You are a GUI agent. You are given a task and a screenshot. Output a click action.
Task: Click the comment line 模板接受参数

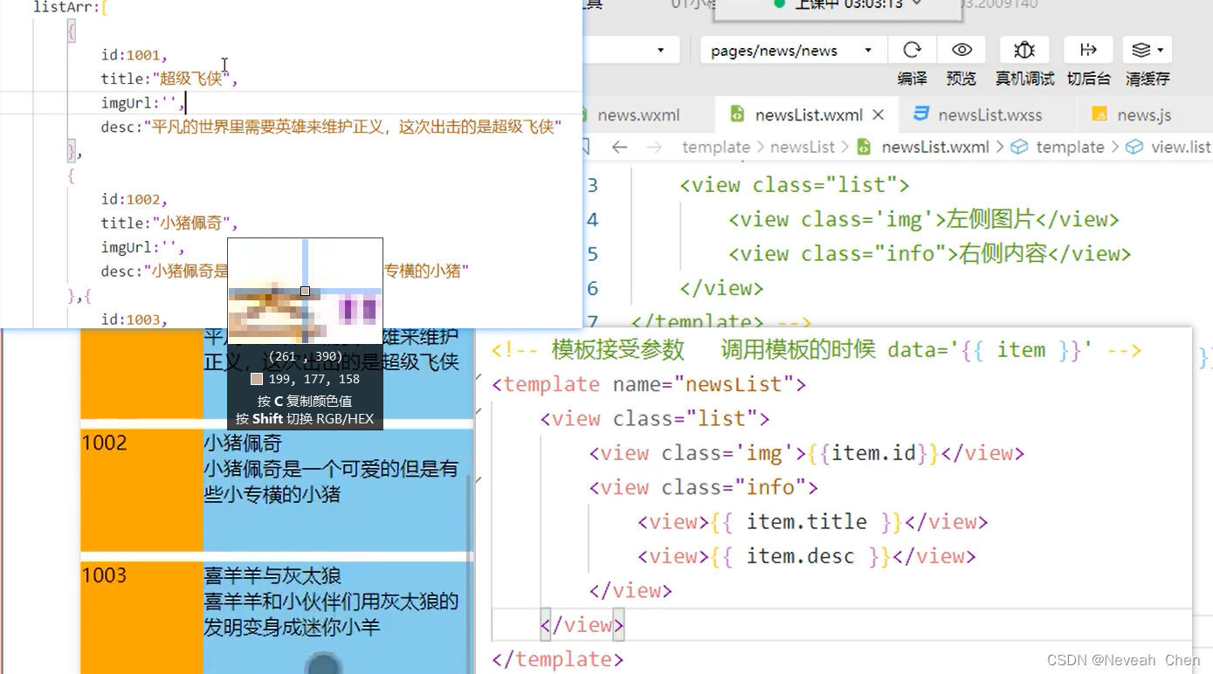(x=816, y=351)
